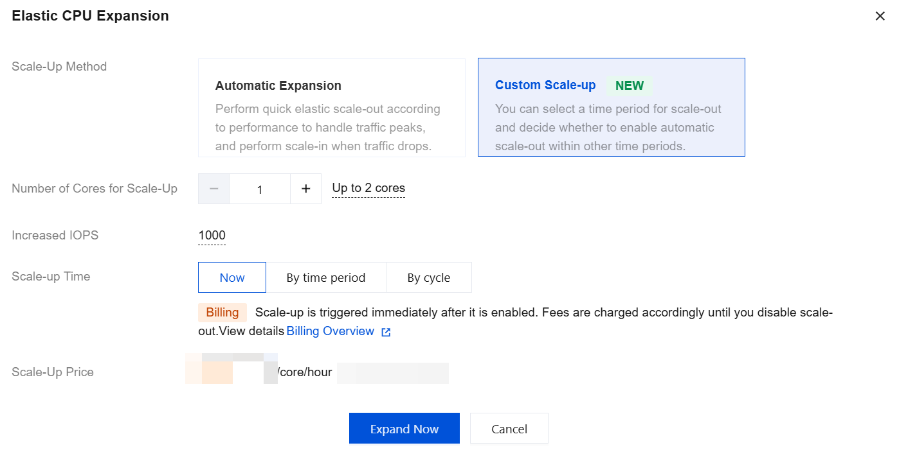Click the external link icon beside Billing Overview
Image resolution: width=899 pixels, height=450 pixels.
[x=386, y=332]
